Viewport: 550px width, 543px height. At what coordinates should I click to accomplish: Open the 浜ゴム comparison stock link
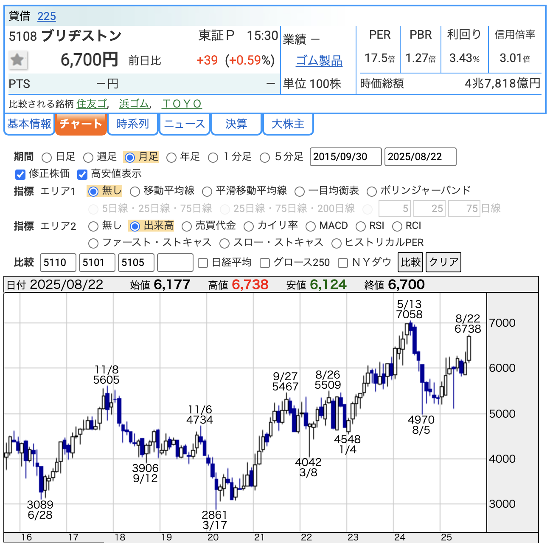(134, 104)
